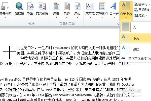This screenshot has width=151, height=101.
Task: Click the Bookmark (书签) icon
Action: coord(30,6)
